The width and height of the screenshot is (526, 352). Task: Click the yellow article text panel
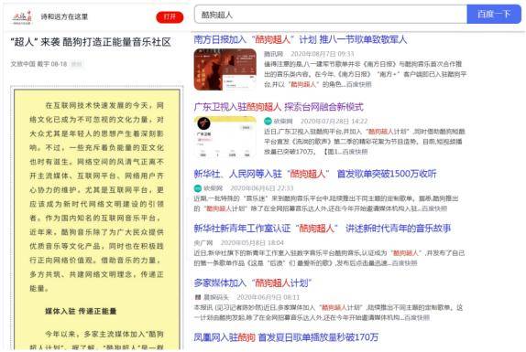point(97,219)
